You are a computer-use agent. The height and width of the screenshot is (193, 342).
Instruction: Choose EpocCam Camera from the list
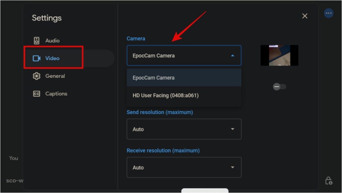(x=184, y=78)
